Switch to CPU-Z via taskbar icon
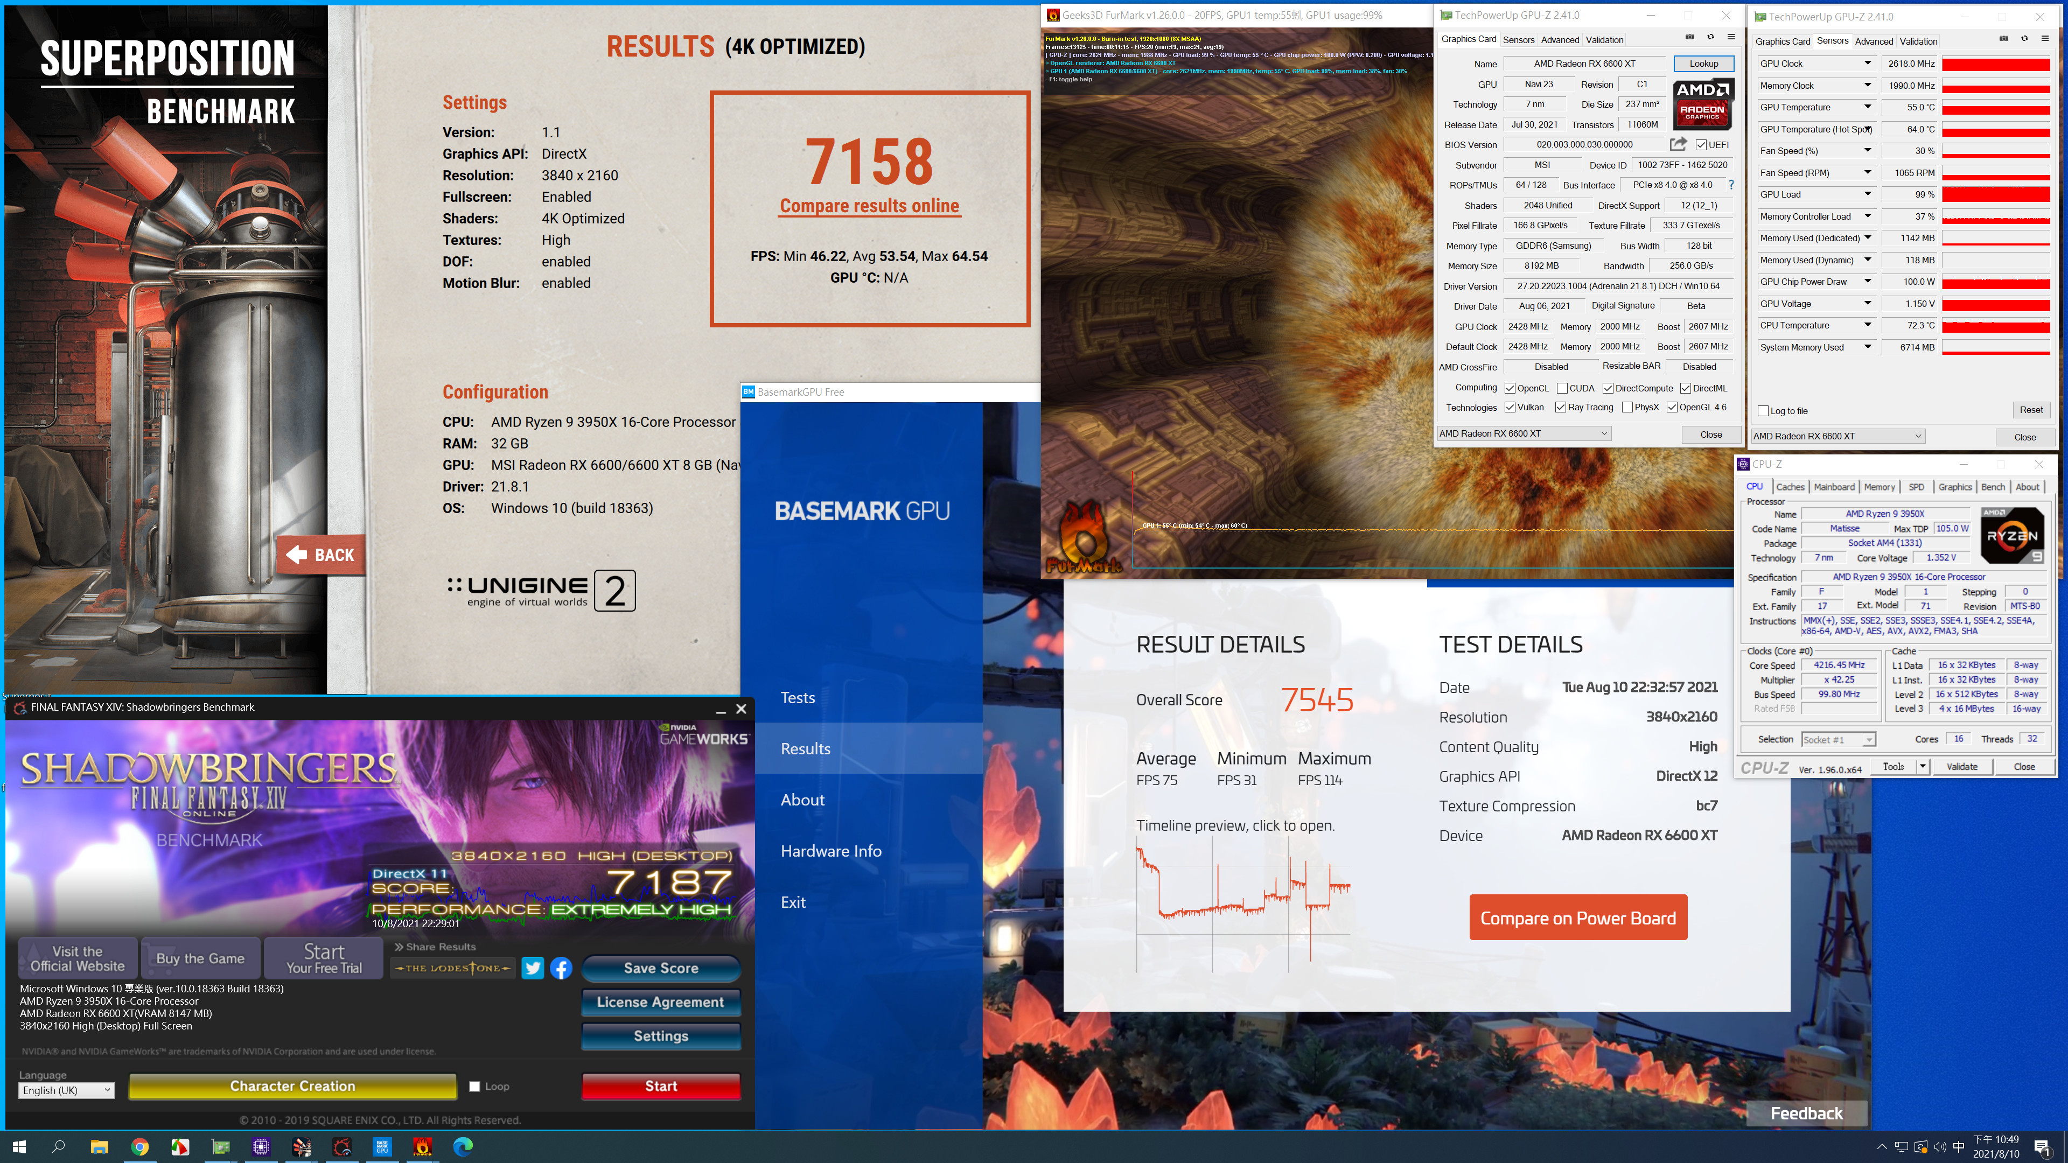Screen dimensions: 2068x1163 click(x=261, y=1147)
